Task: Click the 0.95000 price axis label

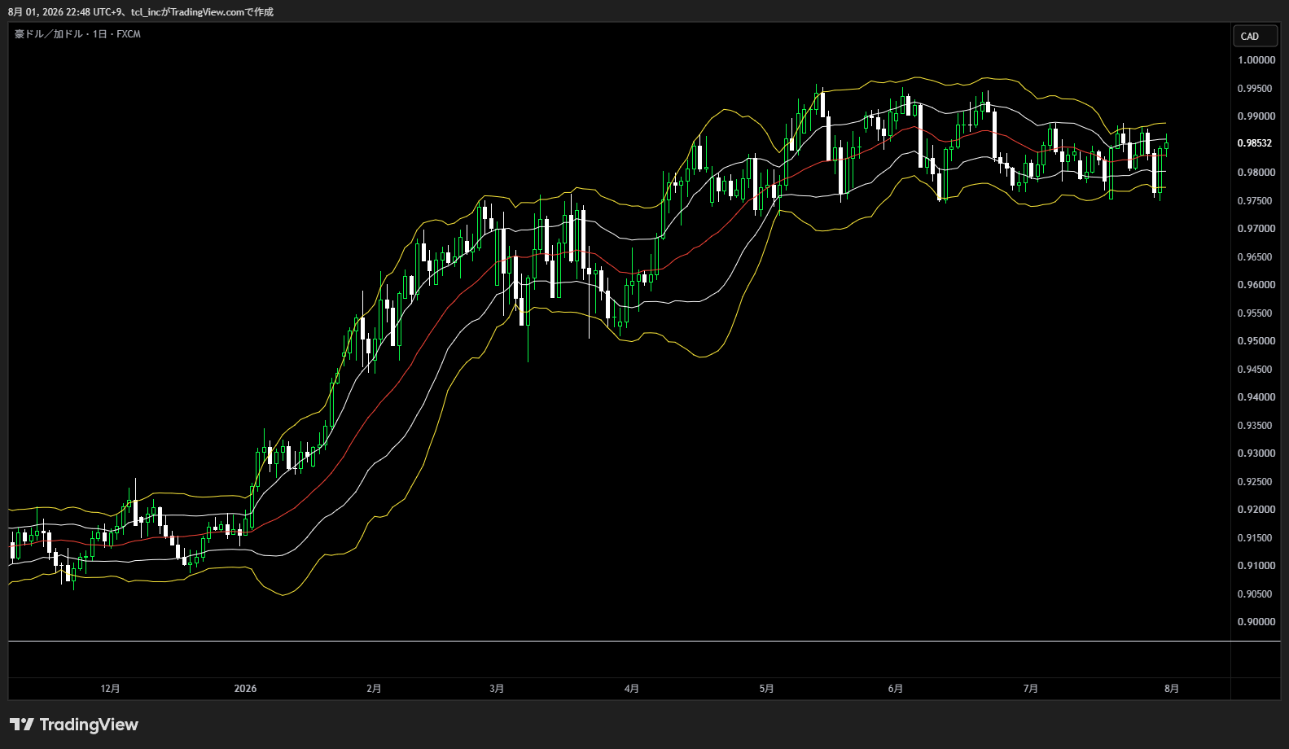Action: tap(1256, 341)
